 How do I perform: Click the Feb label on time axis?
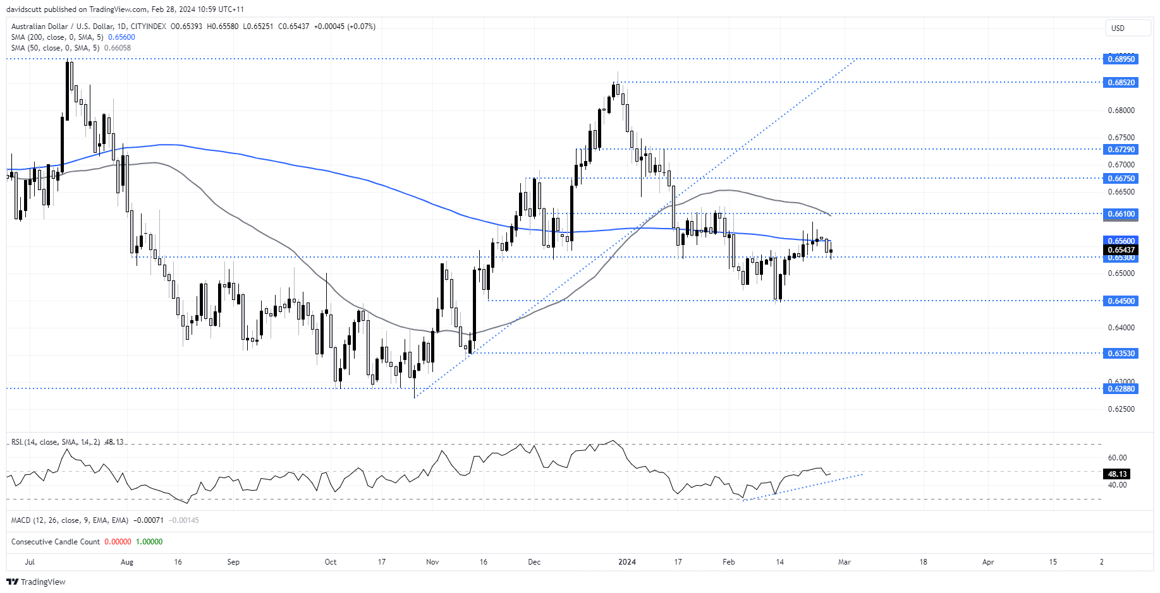pyautogui.click(x=729, y=562)
